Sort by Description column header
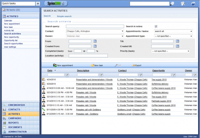The height and width of the screenshot is (138, 200). pyautogui.click(x=83, y=71)
